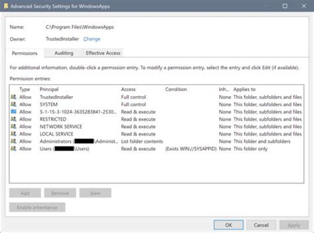Click the Change owner link

pos(92,39)
